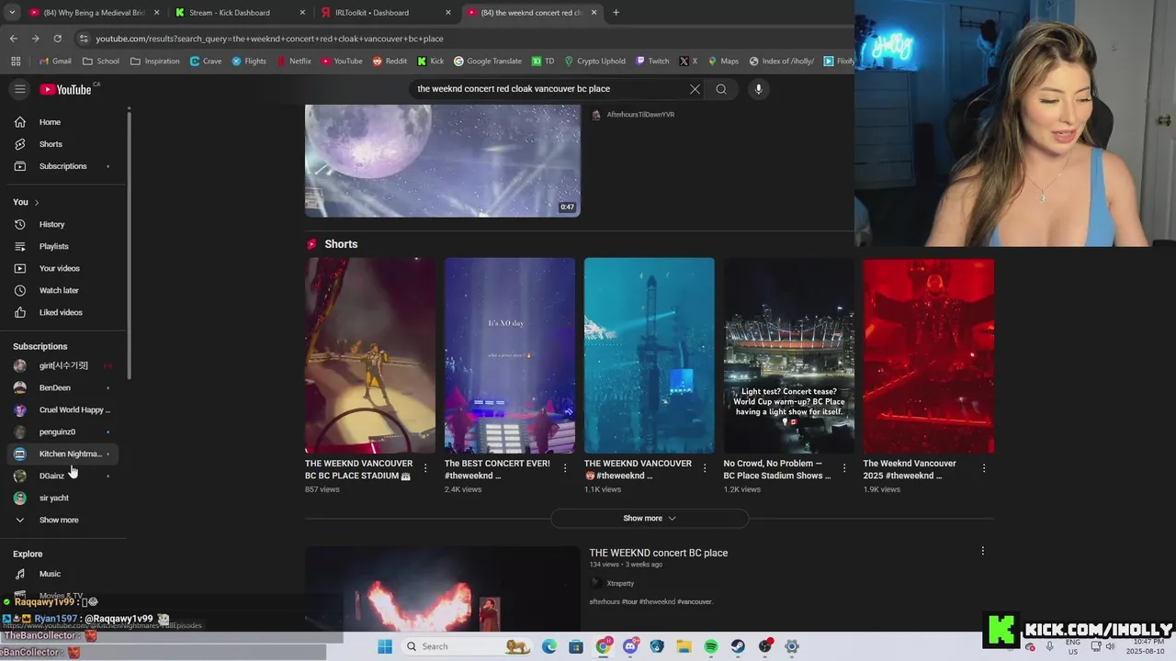Viewport: 1176px width, 661px height.
Task: Clear the search query with X
Action: 695,89
